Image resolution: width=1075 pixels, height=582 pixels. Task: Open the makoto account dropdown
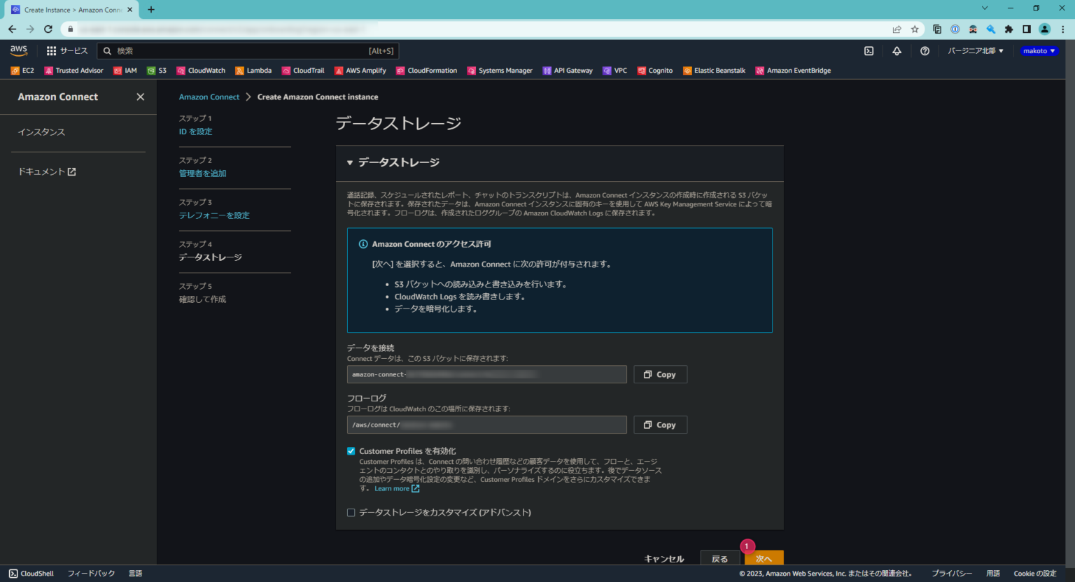point(1039,50)
